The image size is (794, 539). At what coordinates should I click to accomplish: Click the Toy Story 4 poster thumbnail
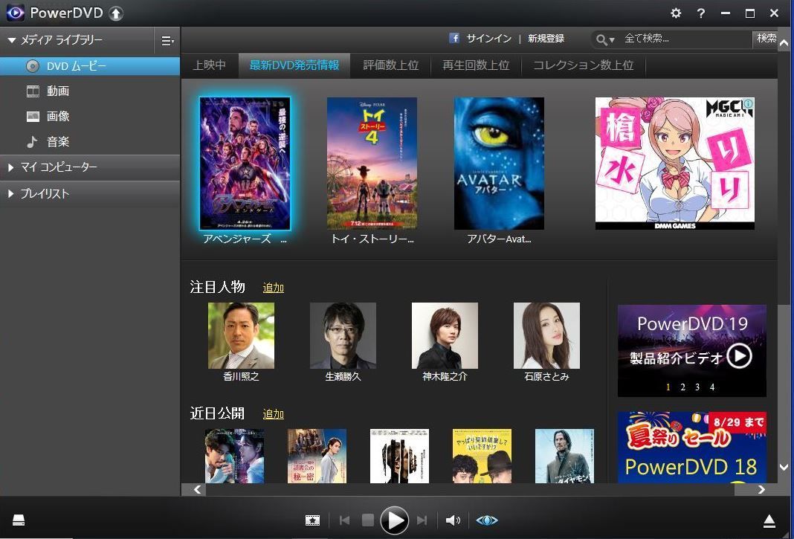(x=372, y=164)
